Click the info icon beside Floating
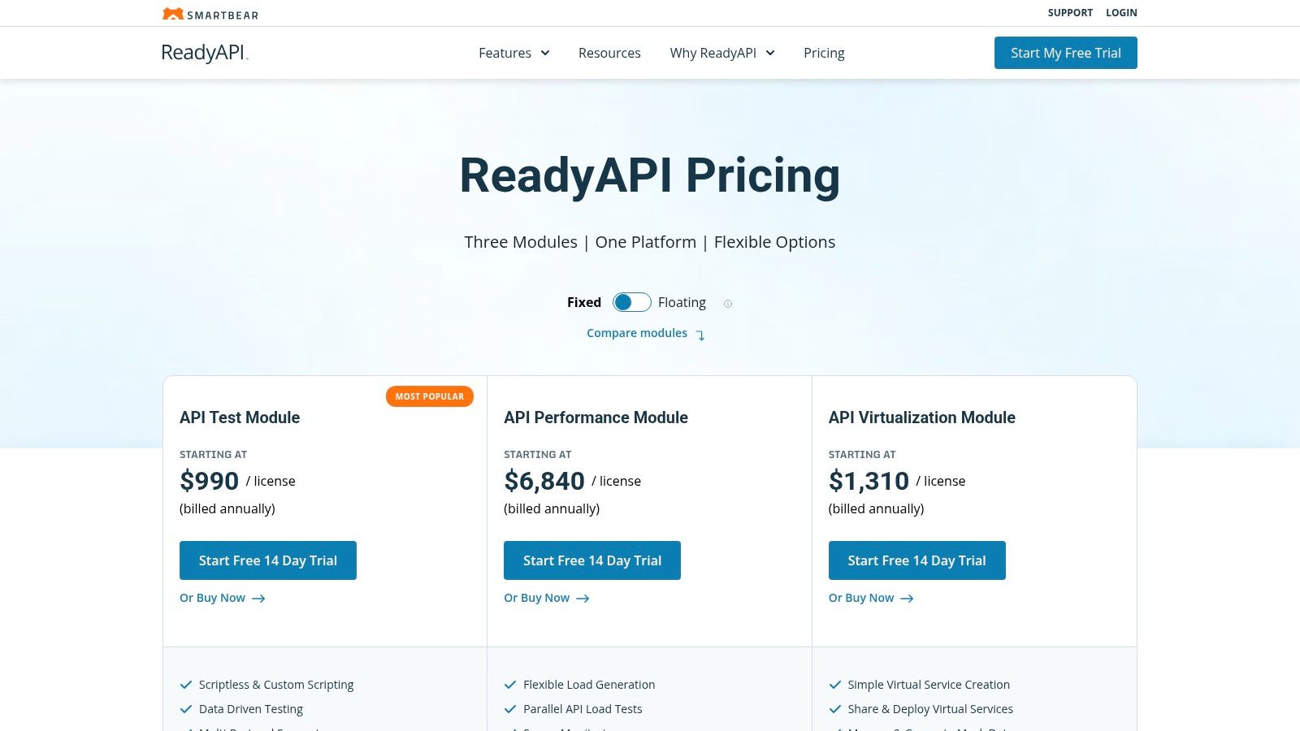 728,303
